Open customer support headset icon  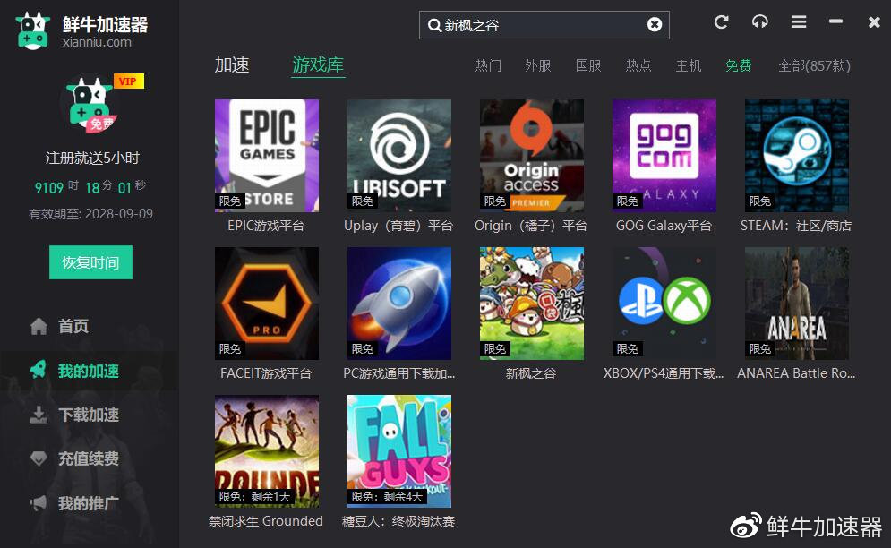coord(759,22)
